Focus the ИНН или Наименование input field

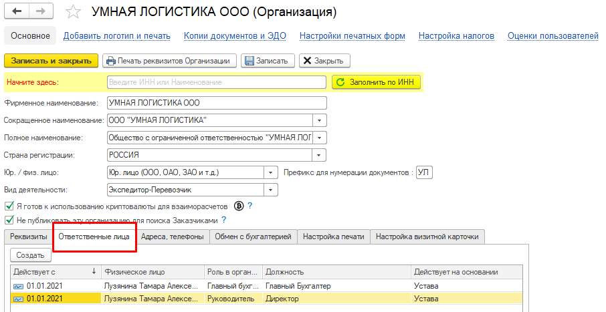tap(217, 82)
